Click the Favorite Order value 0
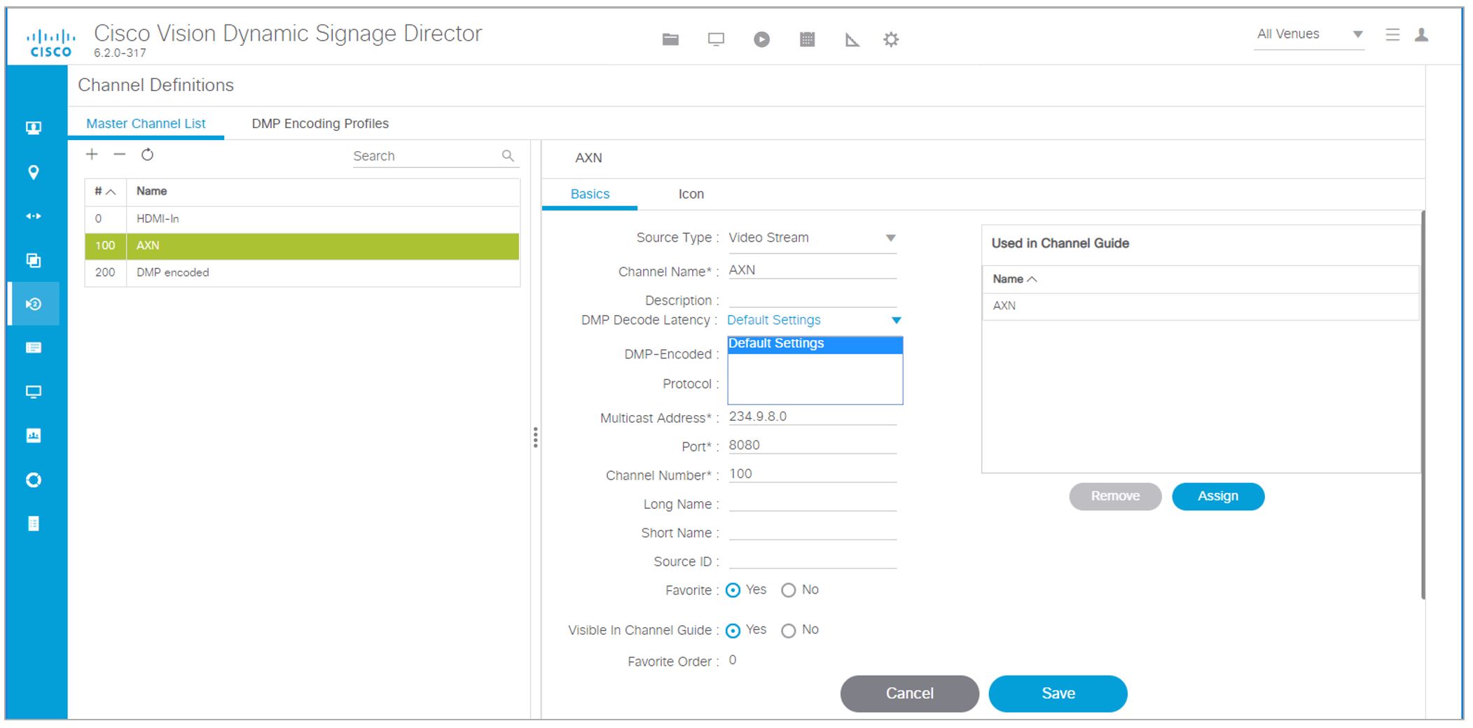Viewport: 1473px width, 728px height. coord(733,660)
